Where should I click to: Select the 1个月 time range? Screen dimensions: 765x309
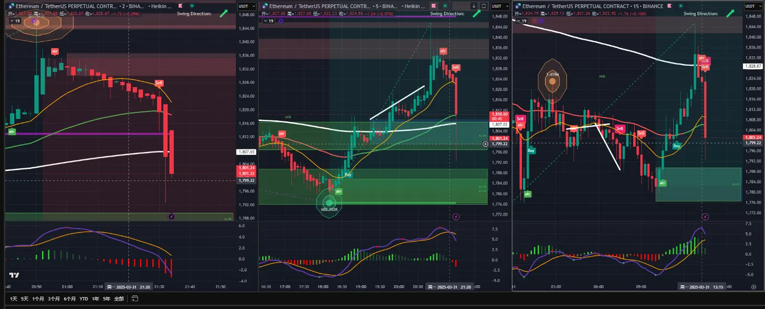38,299
